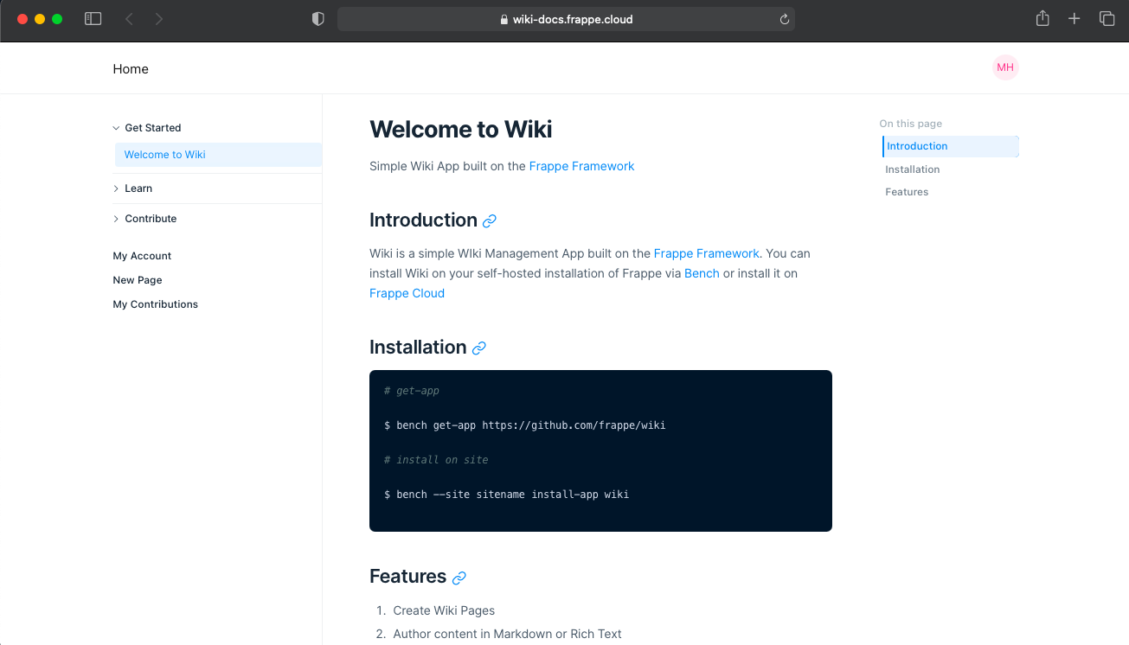Image resolution: width=1129 pixels, height=645 pixels.
Task: Click the Features section heading
Action: pos(407,577)
